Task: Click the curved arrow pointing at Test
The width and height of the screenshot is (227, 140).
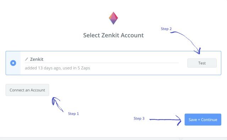Action: [186, 42]
